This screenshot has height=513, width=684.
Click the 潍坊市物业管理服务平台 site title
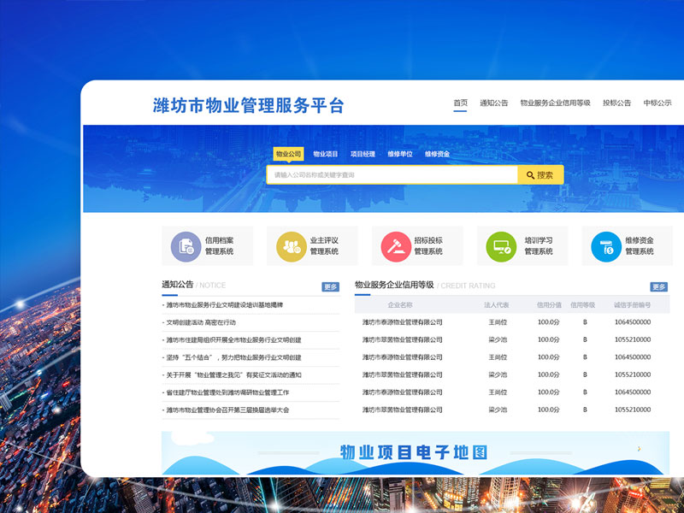click(x=249, y=105)
